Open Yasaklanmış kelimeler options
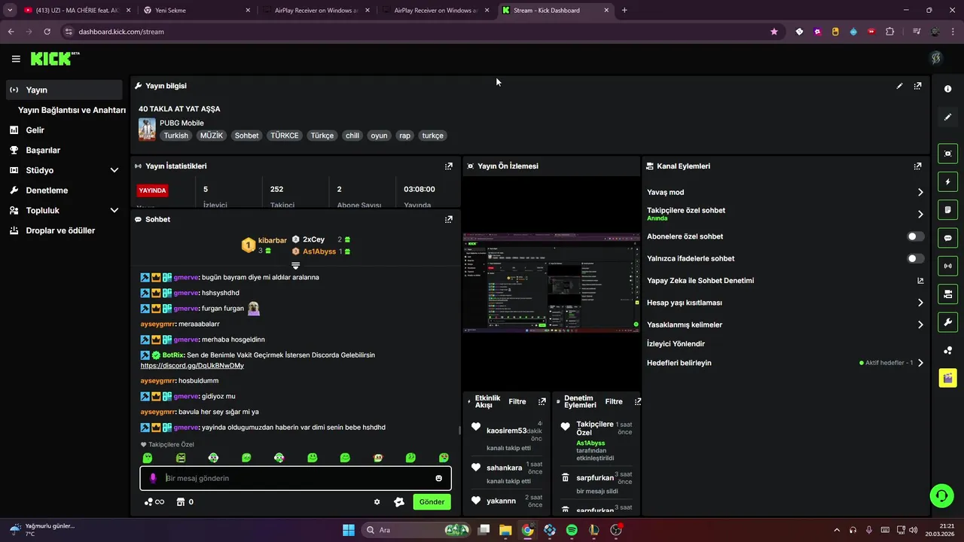This screenshot has width=964, height=542. (x=920, y=324)
